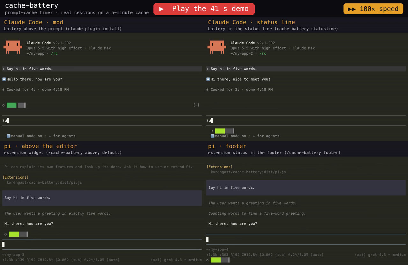The image size is (408, 265).
Task: Click the cycle icon beside the pi above-editor battery
Action: tap(6, 234)
